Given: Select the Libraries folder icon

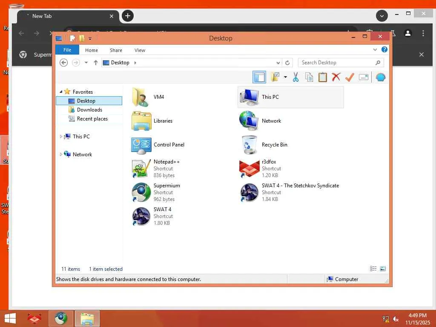Looking at the screenshot, I should (x=141, y=120).
